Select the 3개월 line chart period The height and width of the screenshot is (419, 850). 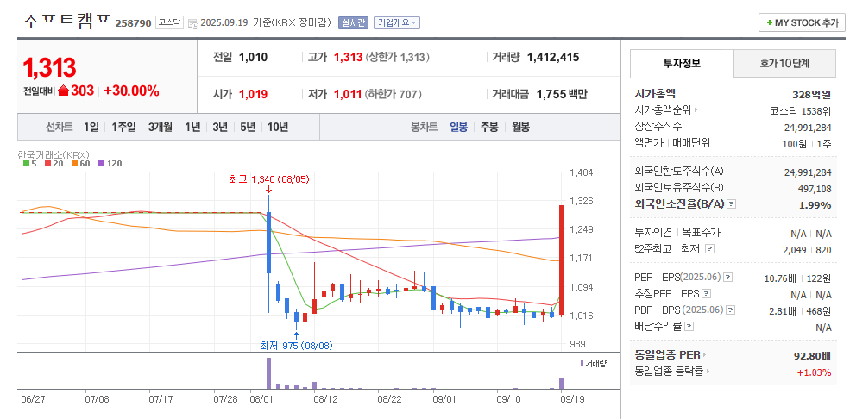(161, 128)
